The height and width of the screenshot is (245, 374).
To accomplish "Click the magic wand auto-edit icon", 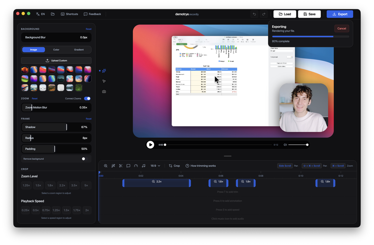I will 113,166.
